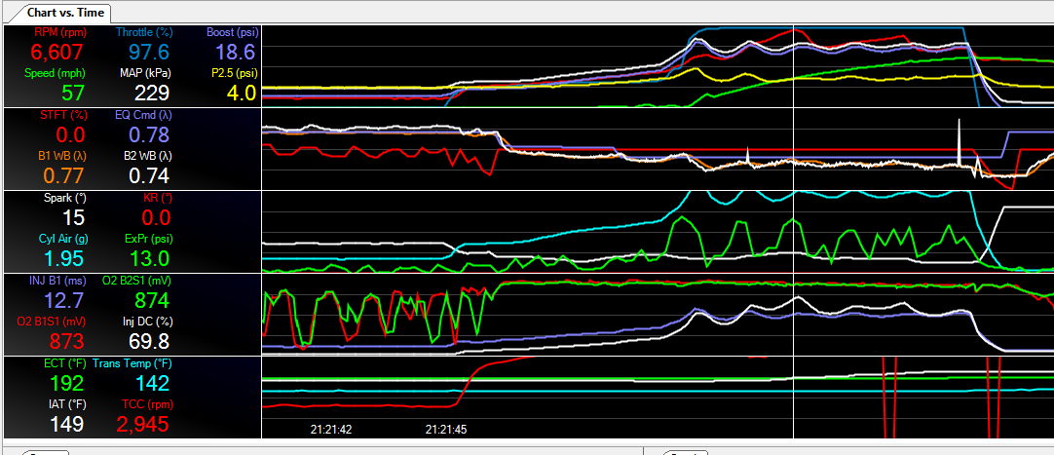Screen dimensions: 1054x455
Task: Click the B2 WB lambda value 0.74
Action: tap(149, 175)
